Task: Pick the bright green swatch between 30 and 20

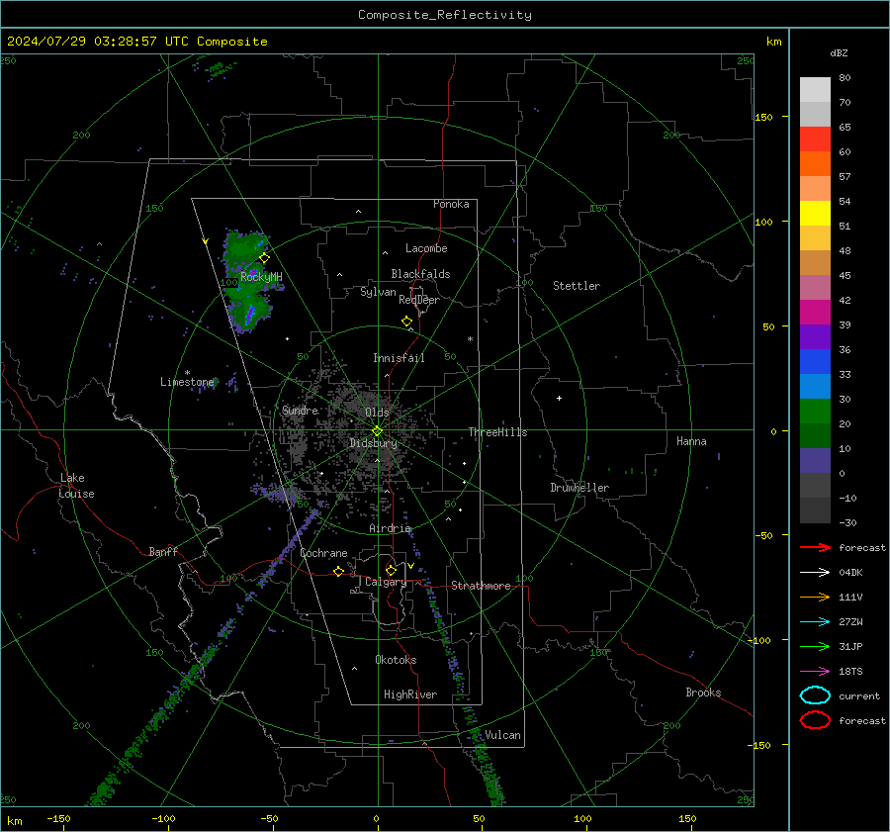Action: coord(815,411)
